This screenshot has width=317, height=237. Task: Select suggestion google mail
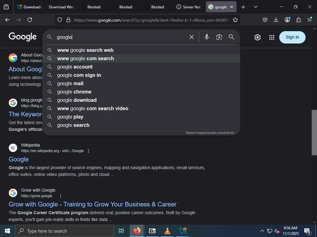pyautogui.click(x=141, y=83)
